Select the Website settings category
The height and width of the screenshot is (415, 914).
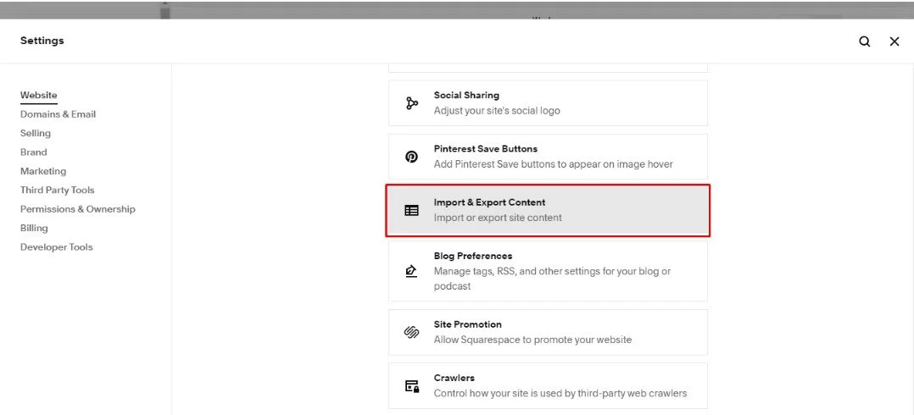point(38,95)
